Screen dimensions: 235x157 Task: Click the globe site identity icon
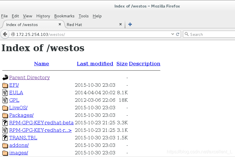[13, 34]
